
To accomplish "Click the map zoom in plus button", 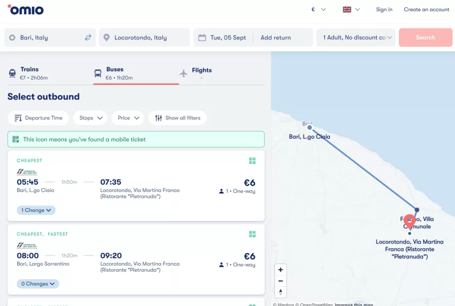I will point(280,270).
